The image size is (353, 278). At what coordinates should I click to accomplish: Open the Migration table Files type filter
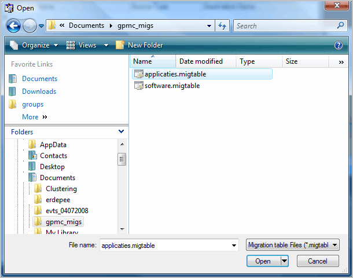pyautogui.click(x=292, y=245)
